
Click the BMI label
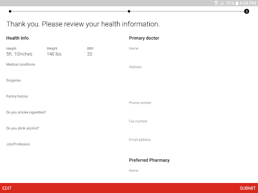(x=90, y=48)
